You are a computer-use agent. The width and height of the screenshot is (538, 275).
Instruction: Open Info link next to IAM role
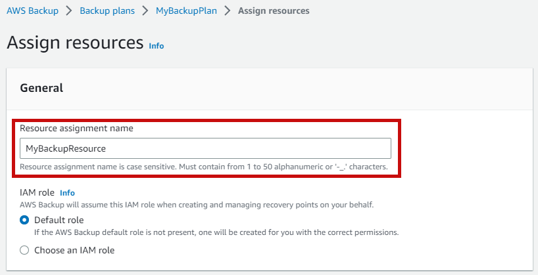[x=67, y=193]
